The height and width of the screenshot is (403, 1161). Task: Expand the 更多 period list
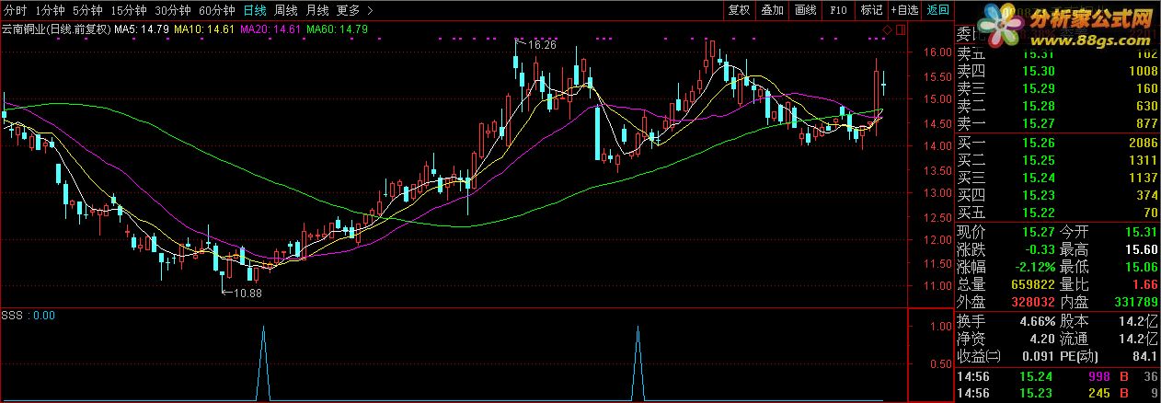tap(354, 10)
